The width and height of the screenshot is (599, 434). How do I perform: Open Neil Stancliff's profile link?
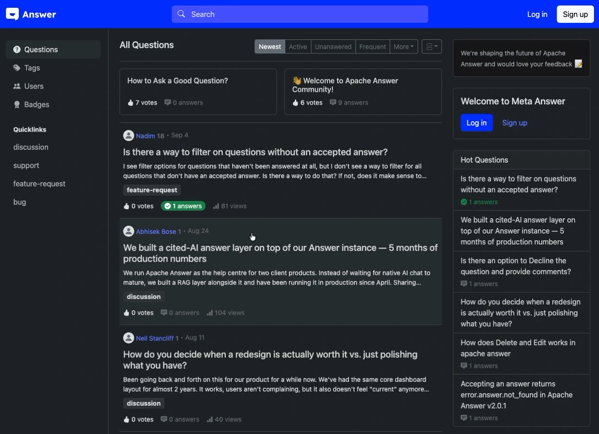point(155,338)
